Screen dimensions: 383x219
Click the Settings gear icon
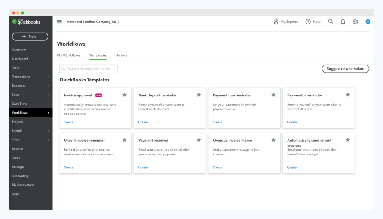(355, 22)
